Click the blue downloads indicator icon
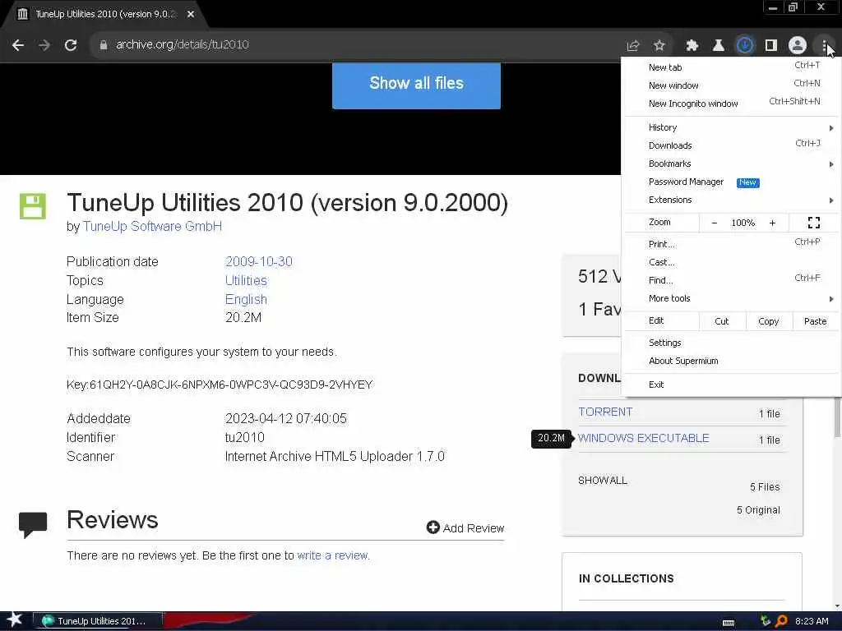Viewport: 842px width, 631px height. pyautogui.click(x=745, y=46)
